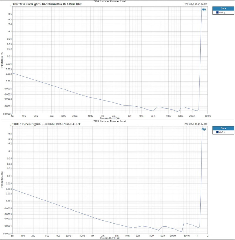Click the bottom graph's Data legend header
The height and width of the screenshot is (240, 235).
tap(223, 128)
